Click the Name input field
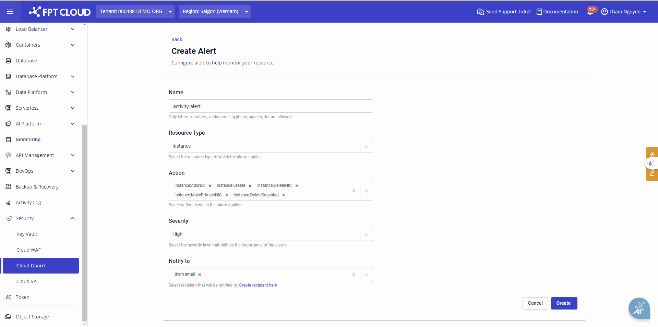This screenshot has width=658, height=327. (271, 106)
